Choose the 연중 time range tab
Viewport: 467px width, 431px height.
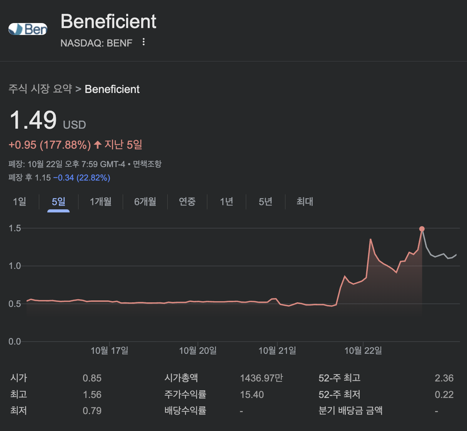(x=187, y=201)
